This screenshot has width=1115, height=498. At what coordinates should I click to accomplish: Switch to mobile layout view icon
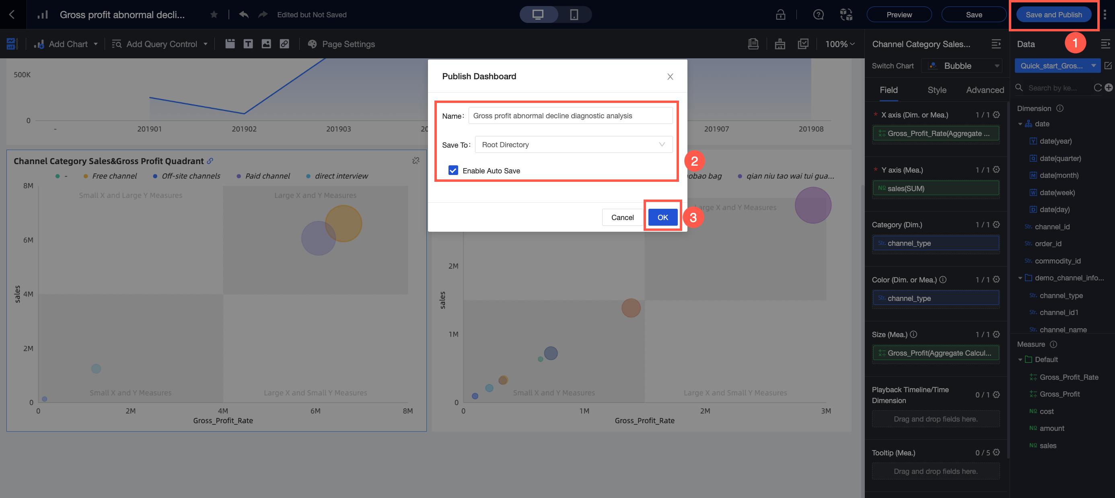click(574, 15)
